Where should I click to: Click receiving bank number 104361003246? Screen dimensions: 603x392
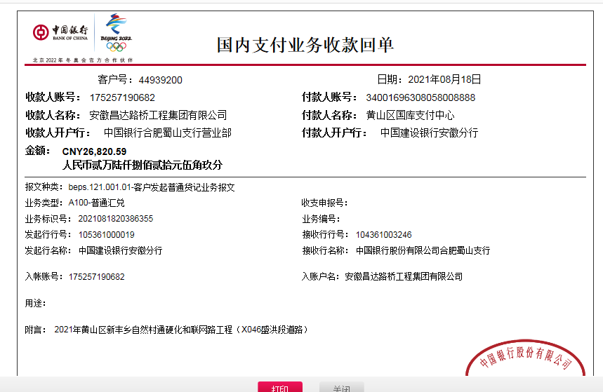coord(383,234)
